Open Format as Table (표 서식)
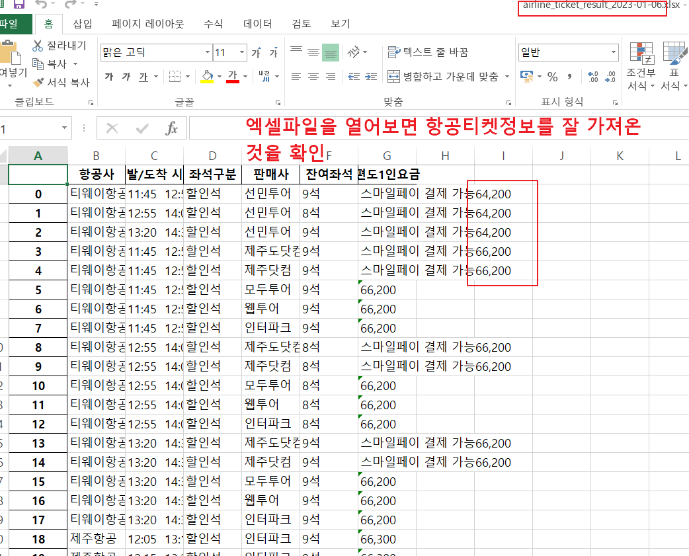Image resolution: width=689 pixels, height=556 pixels. pyautogui.click(x=674, y=66)
